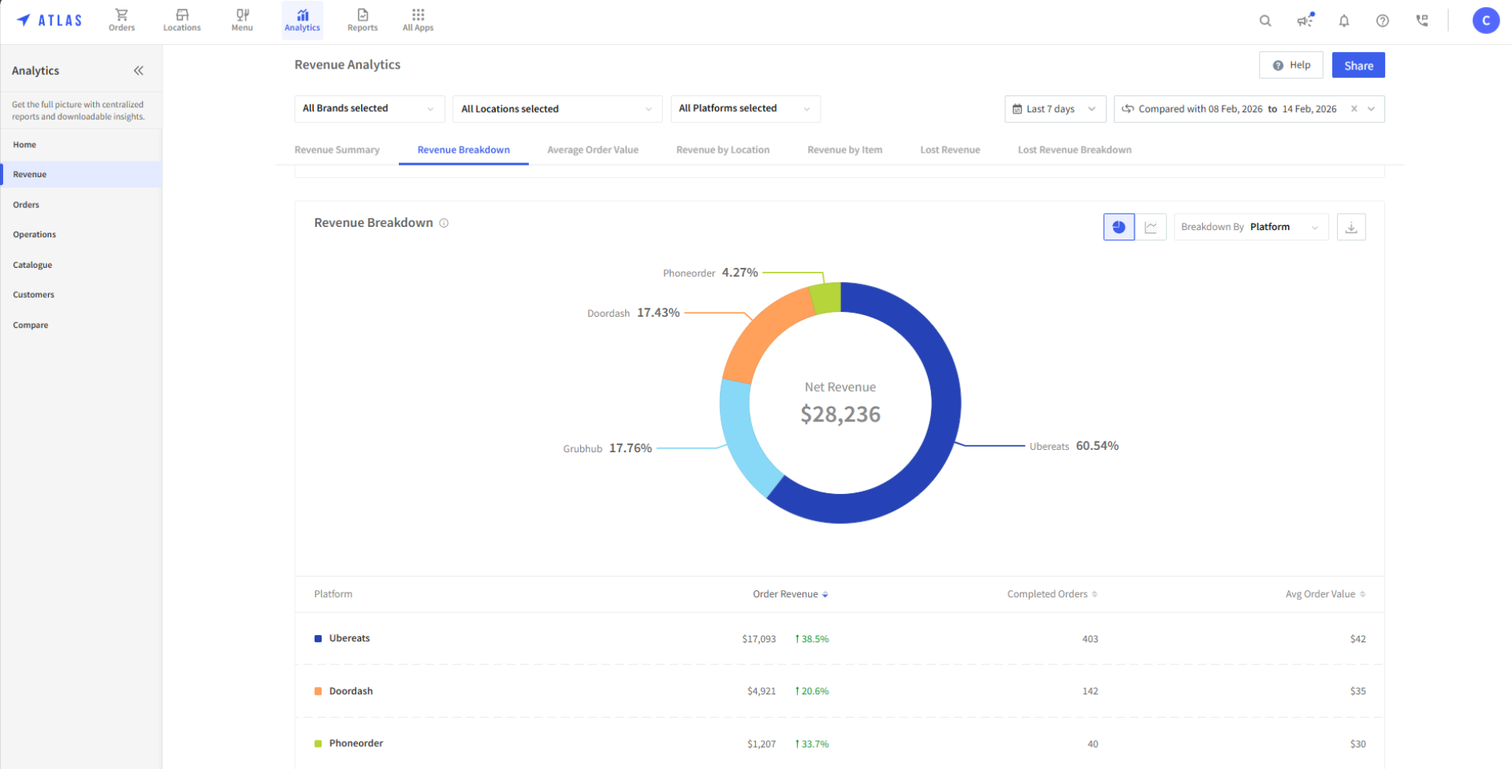Switch to Lost Revenue tab

[950, 150]
